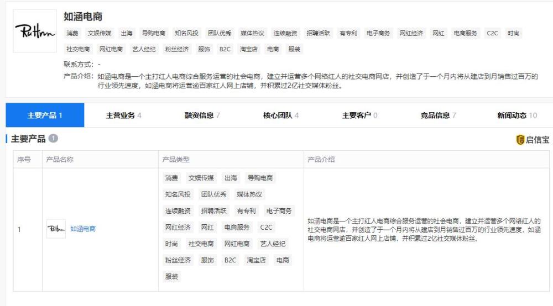Screen dimensions: 553x306
Task: Select the 淘宝店 tag in the 产品类型 cell
Action: click(256, 260)
